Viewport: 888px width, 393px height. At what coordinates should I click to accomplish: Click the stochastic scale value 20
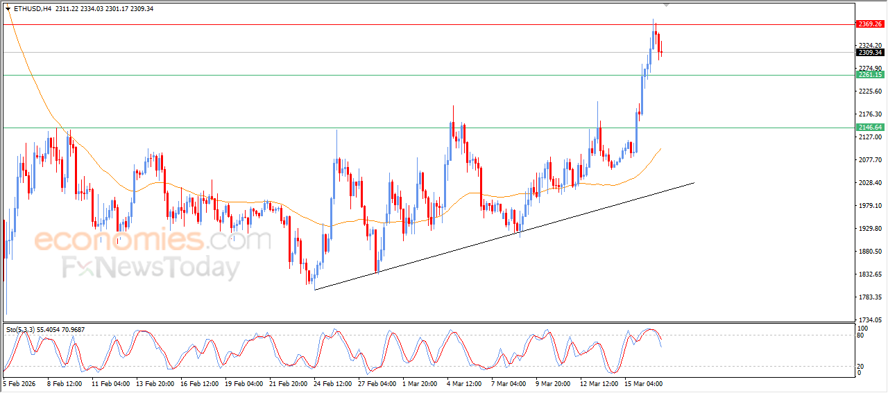click(x=861, y=366)
